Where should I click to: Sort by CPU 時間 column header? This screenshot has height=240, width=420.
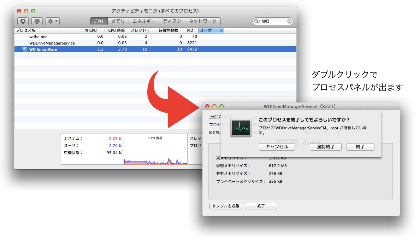[x=116, y=30]
